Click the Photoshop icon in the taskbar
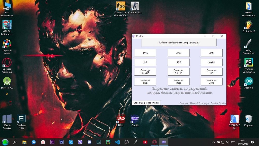 (61, 142)
